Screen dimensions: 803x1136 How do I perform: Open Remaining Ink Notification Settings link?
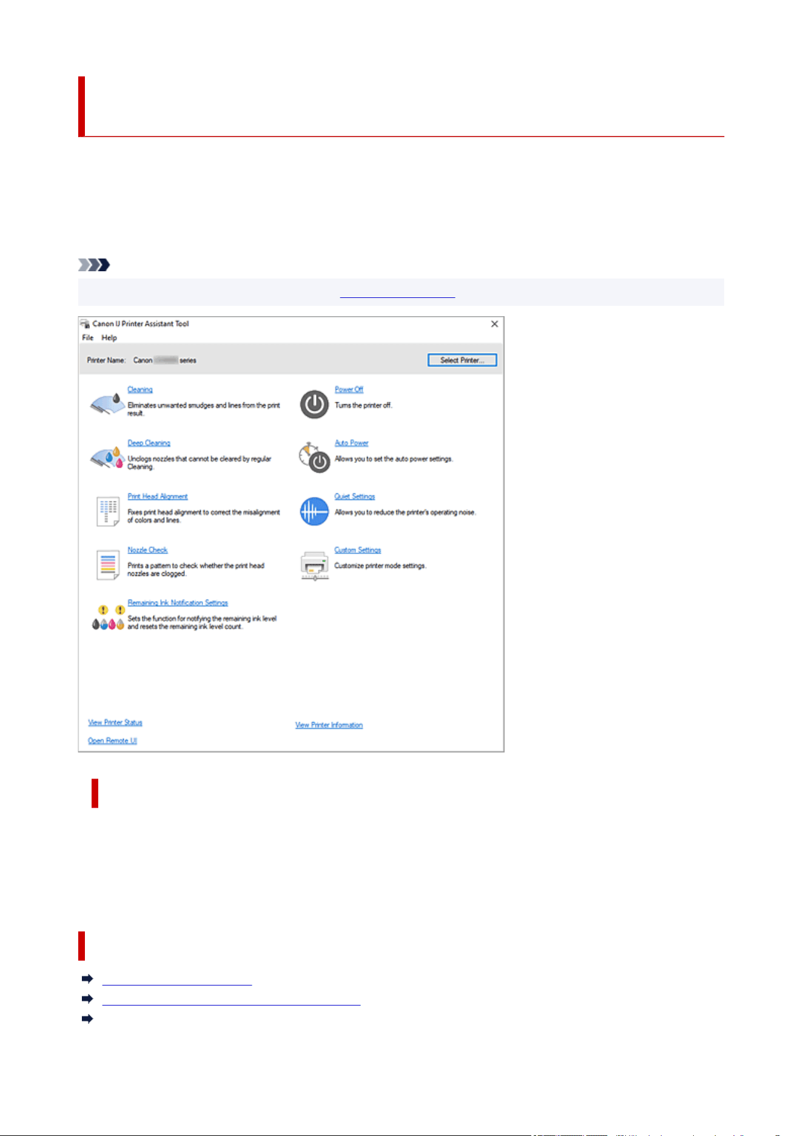coord(178,603)
